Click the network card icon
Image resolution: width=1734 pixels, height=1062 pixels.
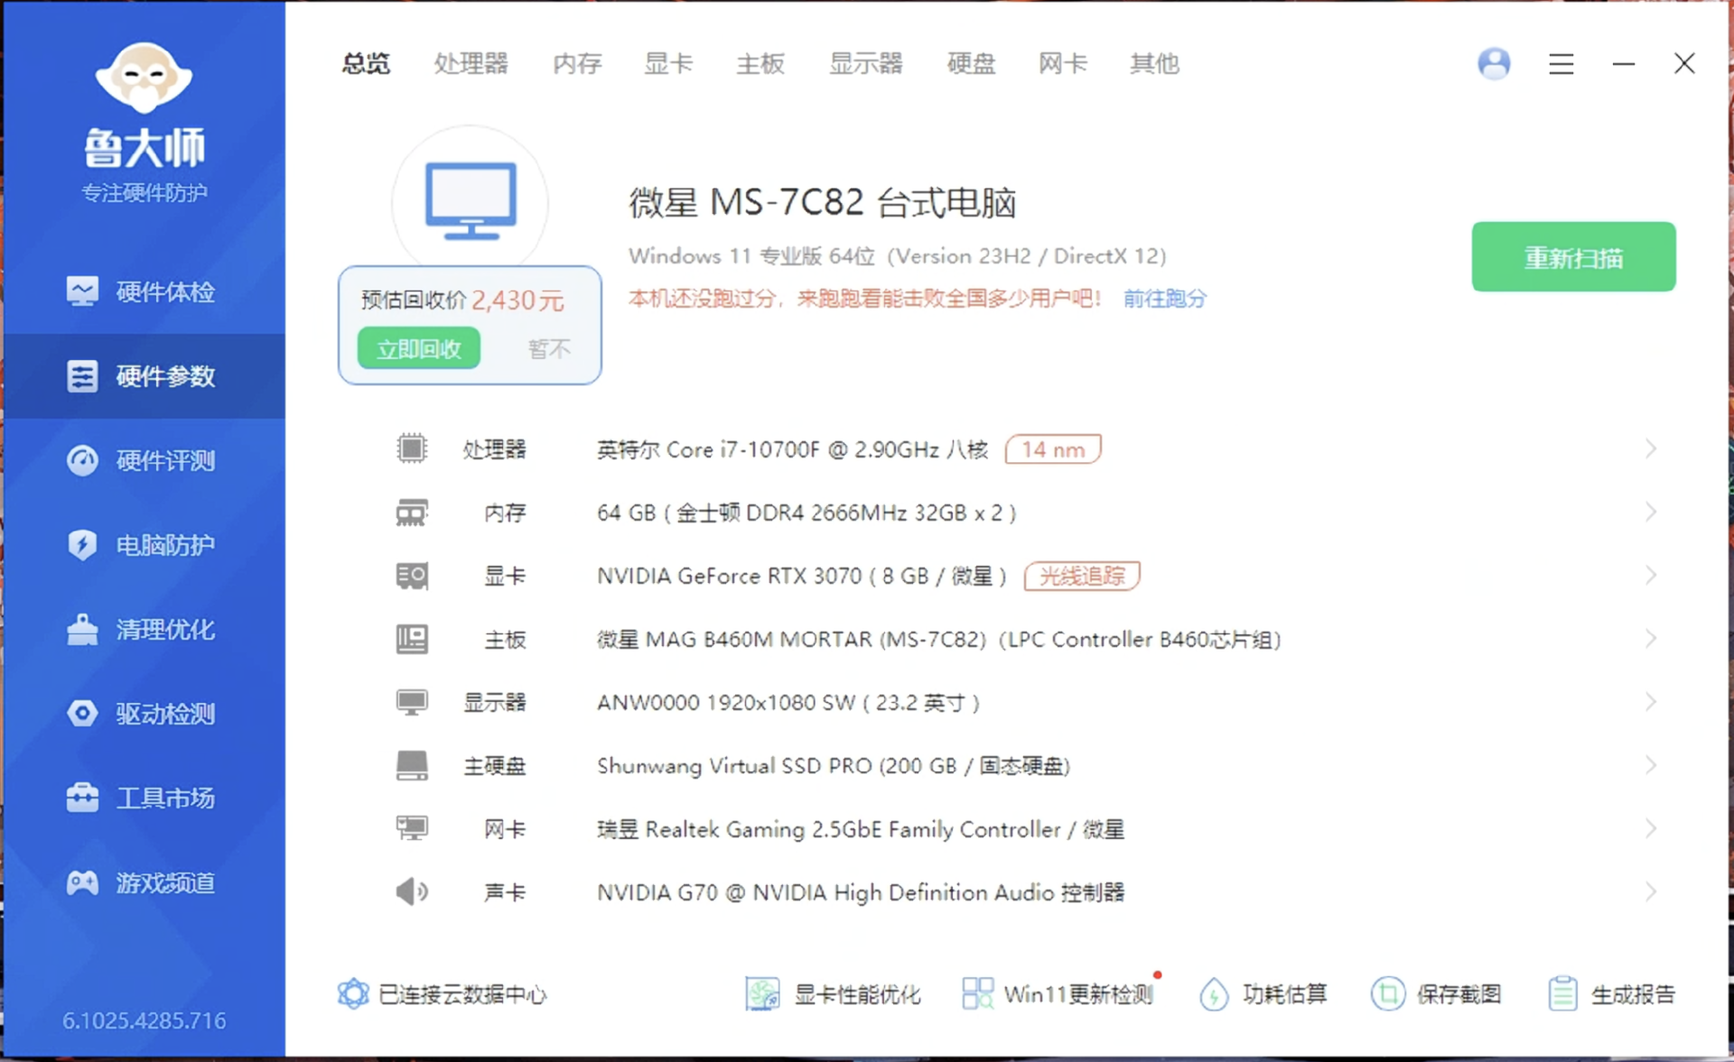click(x=412, y=828)
